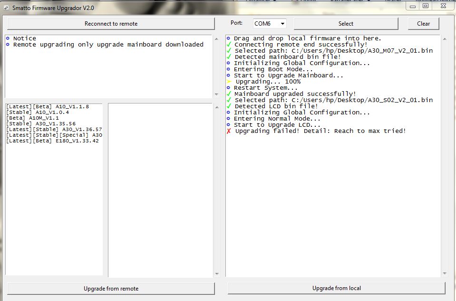Maximize the Smatto Firmware Upgrador window

(x=426, y=6)
